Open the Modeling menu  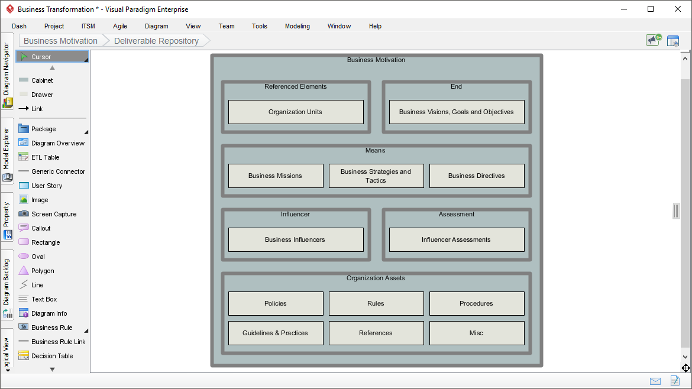click(298, 26)
